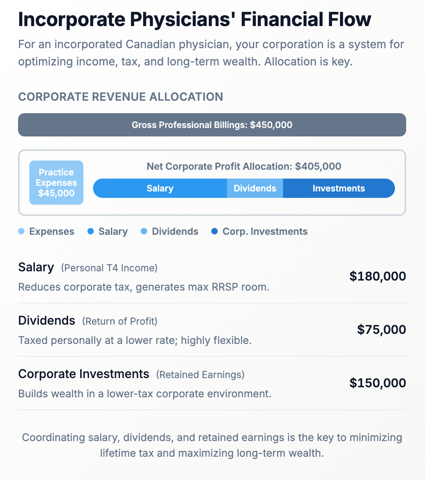Click the Salary legend color dot
This screenshot has width=425, height=480.
coord(91,232)
